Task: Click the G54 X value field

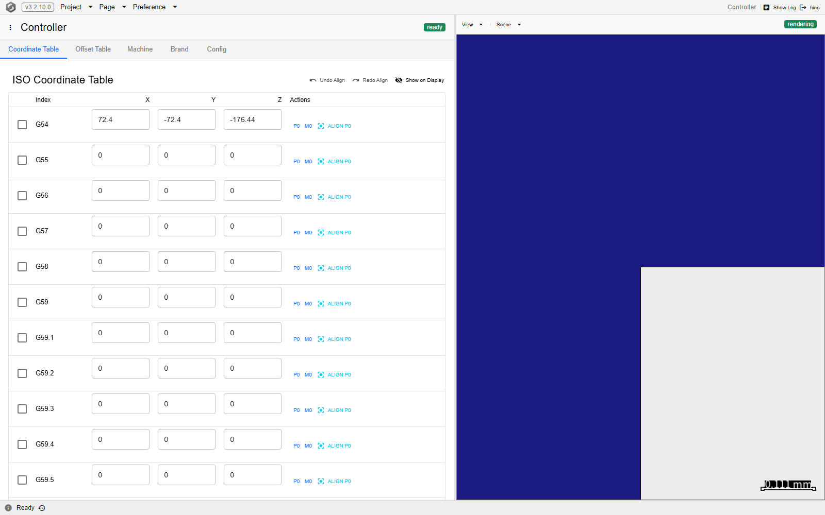Action: pyautogui.click(x=121, y=119)
